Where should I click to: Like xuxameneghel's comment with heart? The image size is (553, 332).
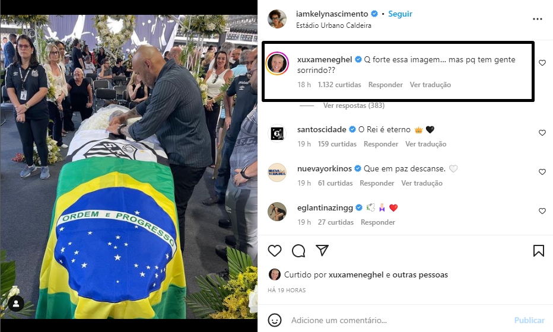542,63
